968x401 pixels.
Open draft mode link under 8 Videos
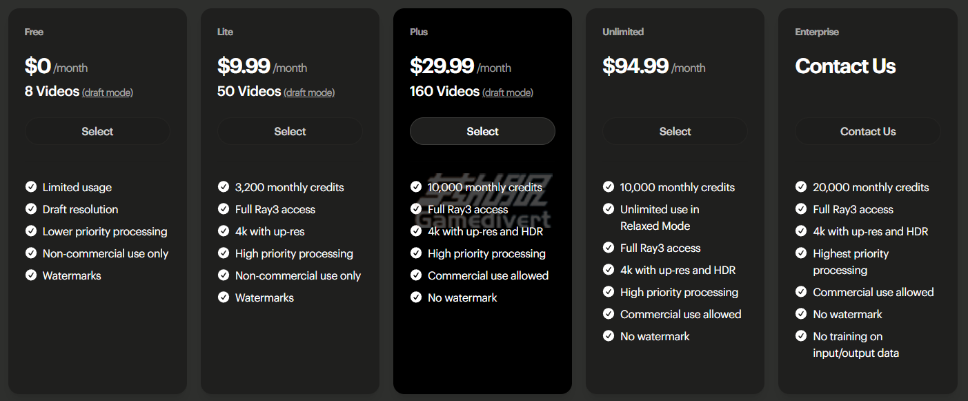(108, 92)
